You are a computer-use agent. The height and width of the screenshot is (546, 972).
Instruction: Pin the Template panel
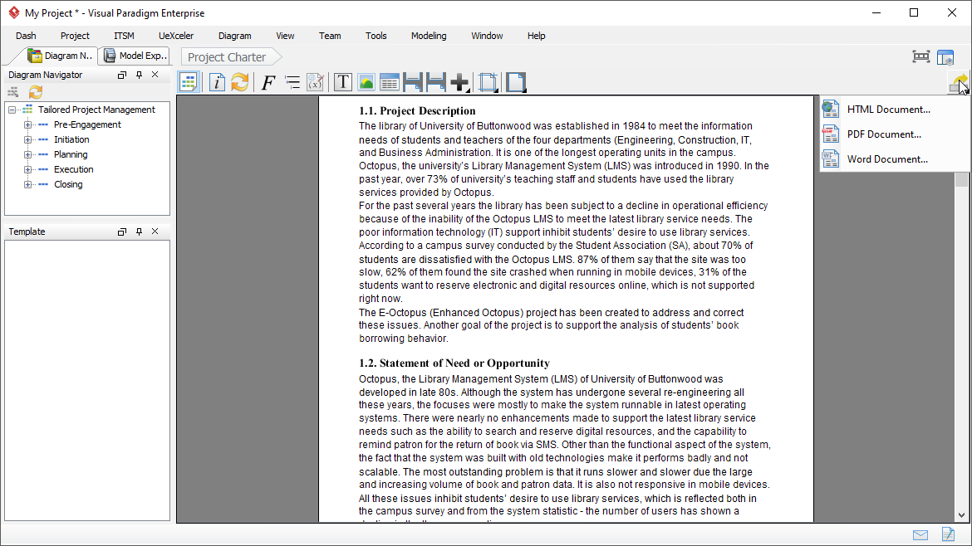pos(139,232)
